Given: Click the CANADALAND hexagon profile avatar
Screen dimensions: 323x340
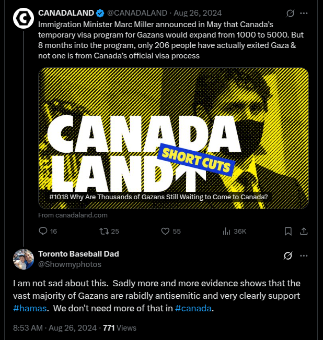Looking at the screenshot, I should [24, 18].
